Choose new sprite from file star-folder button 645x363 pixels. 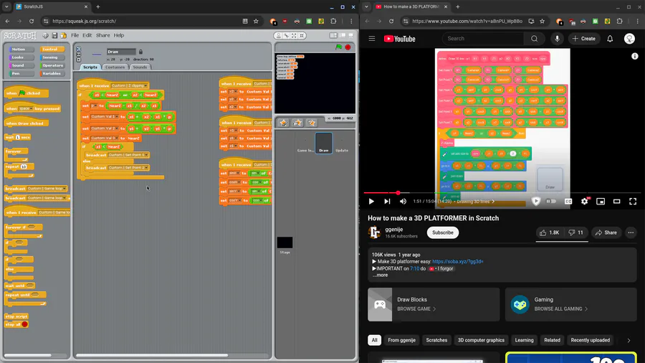(x=297, y=123)
